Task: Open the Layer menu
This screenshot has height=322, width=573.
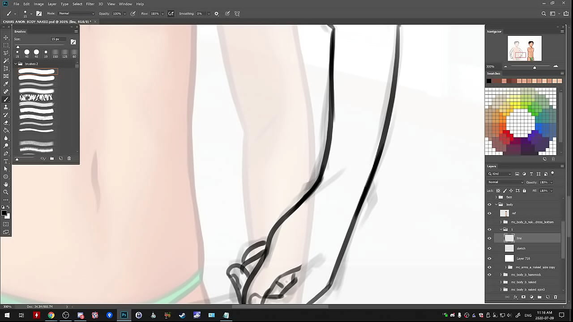Action: pos(52,4)
